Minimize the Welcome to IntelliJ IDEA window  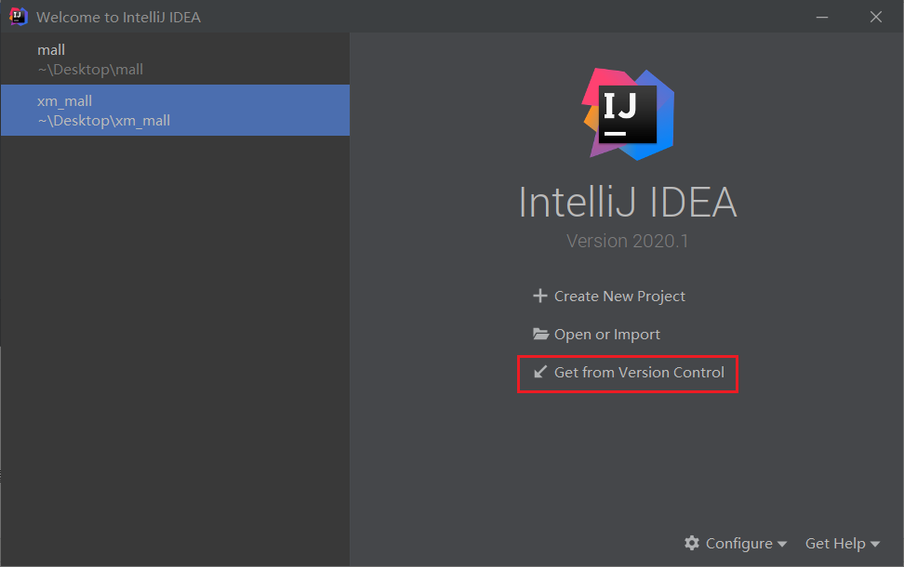pos(822,18)
